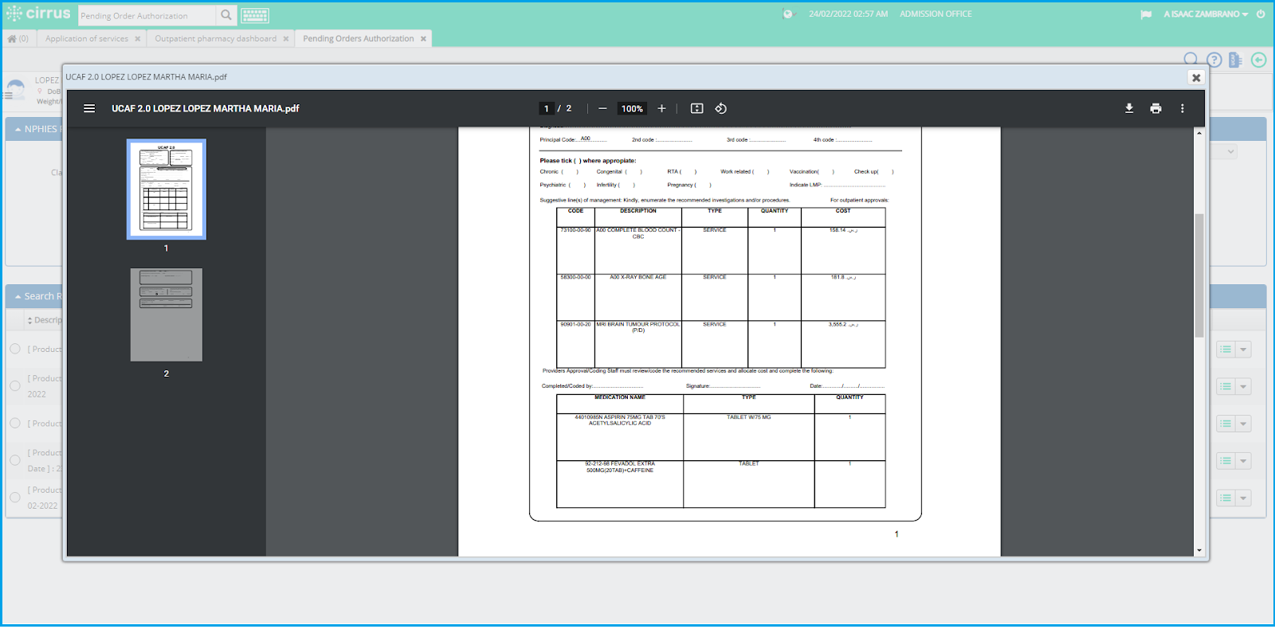The height and width of the screenshot is (629, 1275).
Task: Open dropdown arrow in the 'Date ]' row
Action: coord(1243,461)
